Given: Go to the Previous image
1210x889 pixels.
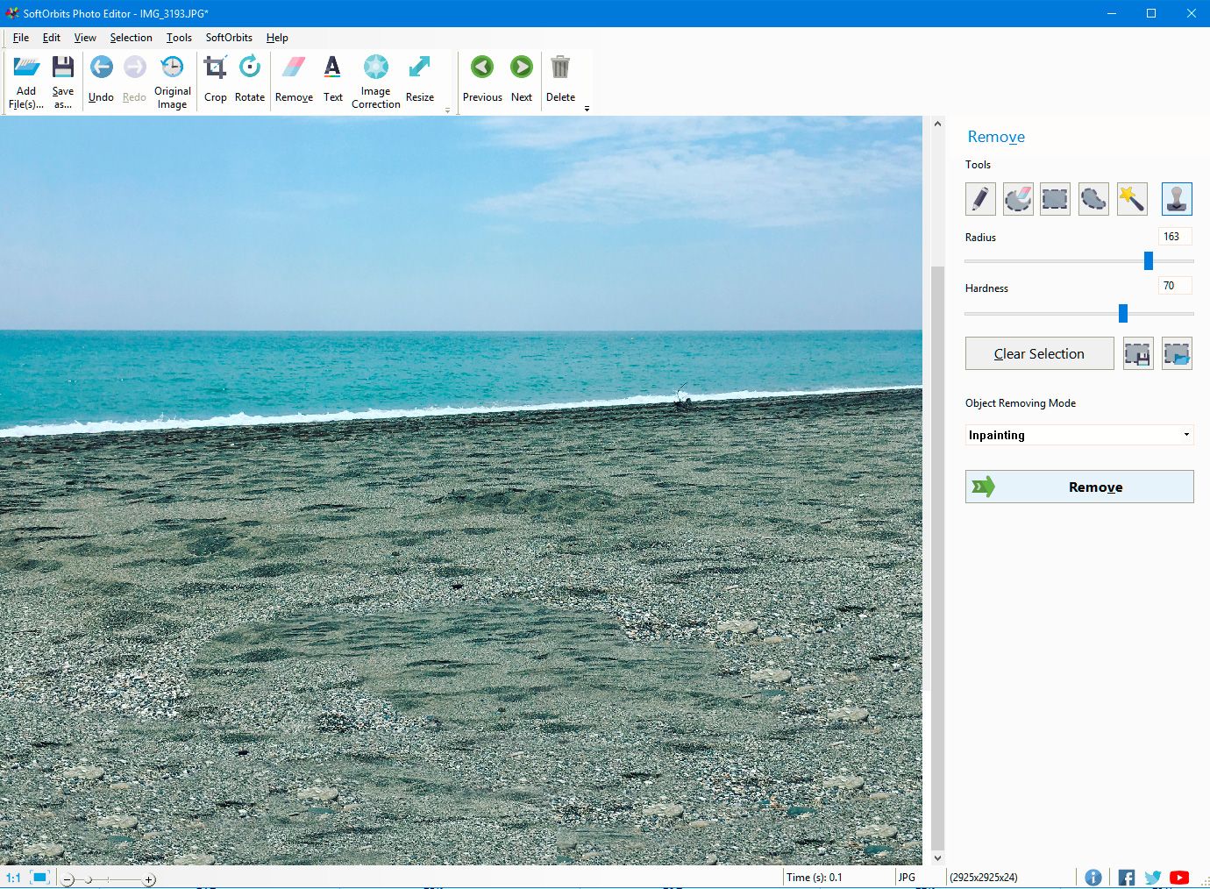Looking at the screenshot, I should tap(482, 81).
